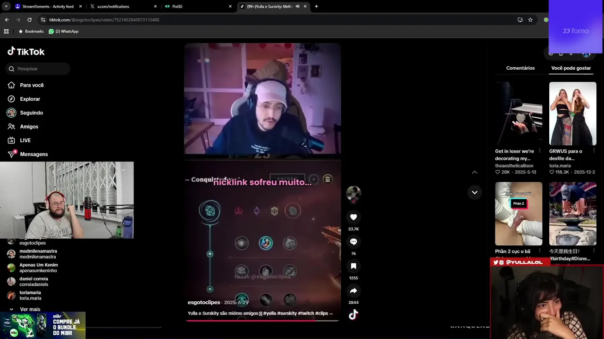The image size is (604, 339).
Task: Install app icon in address bar
Action: point(520,20)
